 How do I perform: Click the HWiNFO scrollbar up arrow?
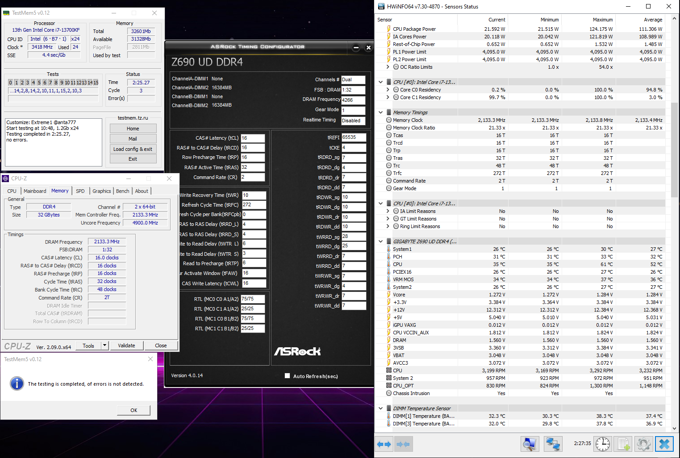pyautogui.click(x=675, y=19)
